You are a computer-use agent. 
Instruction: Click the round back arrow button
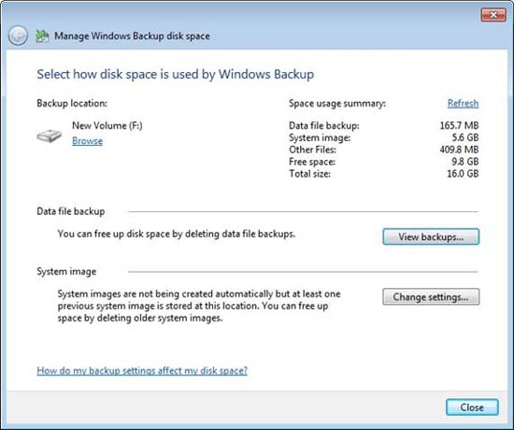[18, 36]
